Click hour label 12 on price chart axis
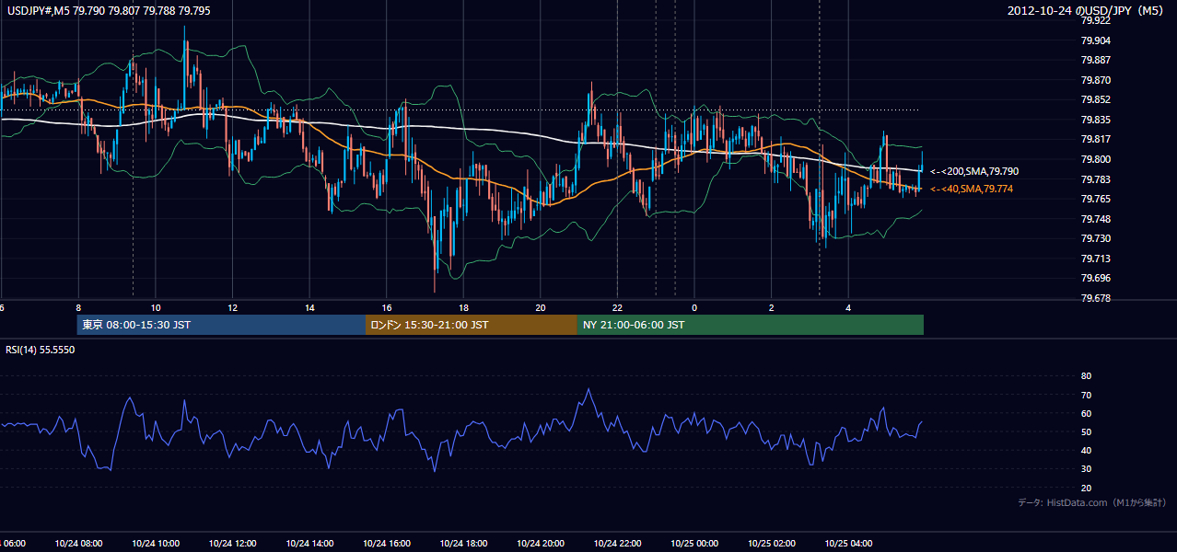 tap(233, 307)
